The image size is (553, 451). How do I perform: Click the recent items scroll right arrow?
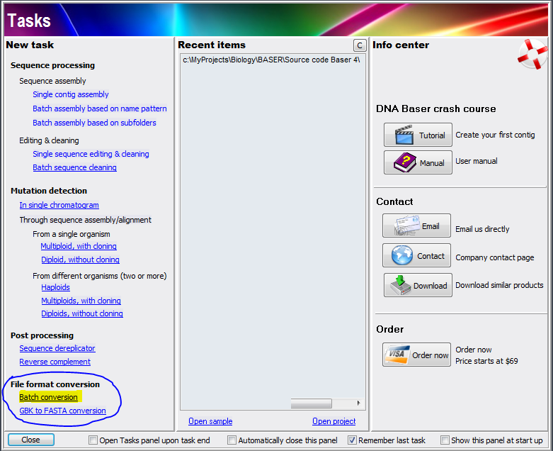[x=359, y=403]
